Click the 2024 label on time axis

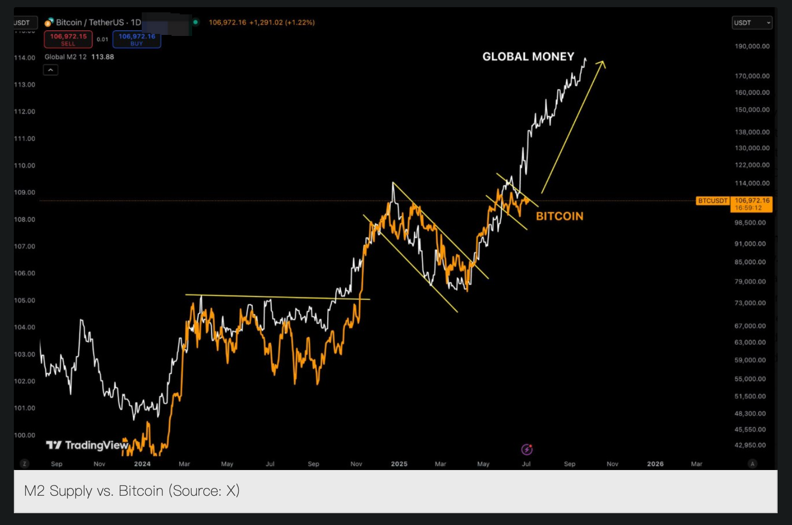(142, 464)
